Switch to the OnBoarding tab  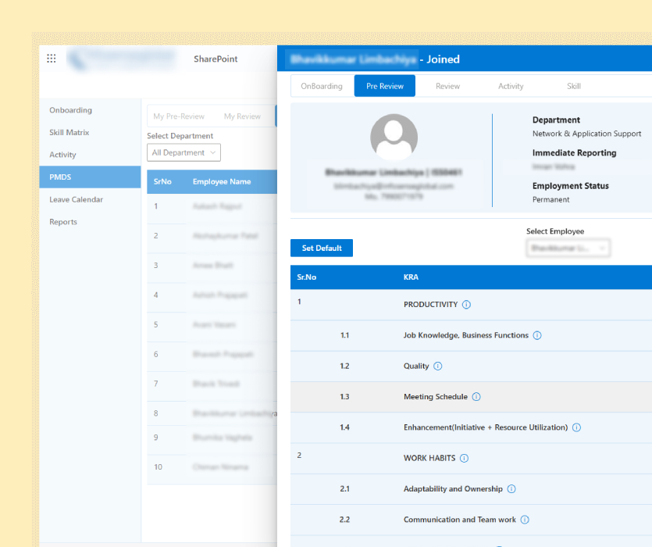point(322,86)
